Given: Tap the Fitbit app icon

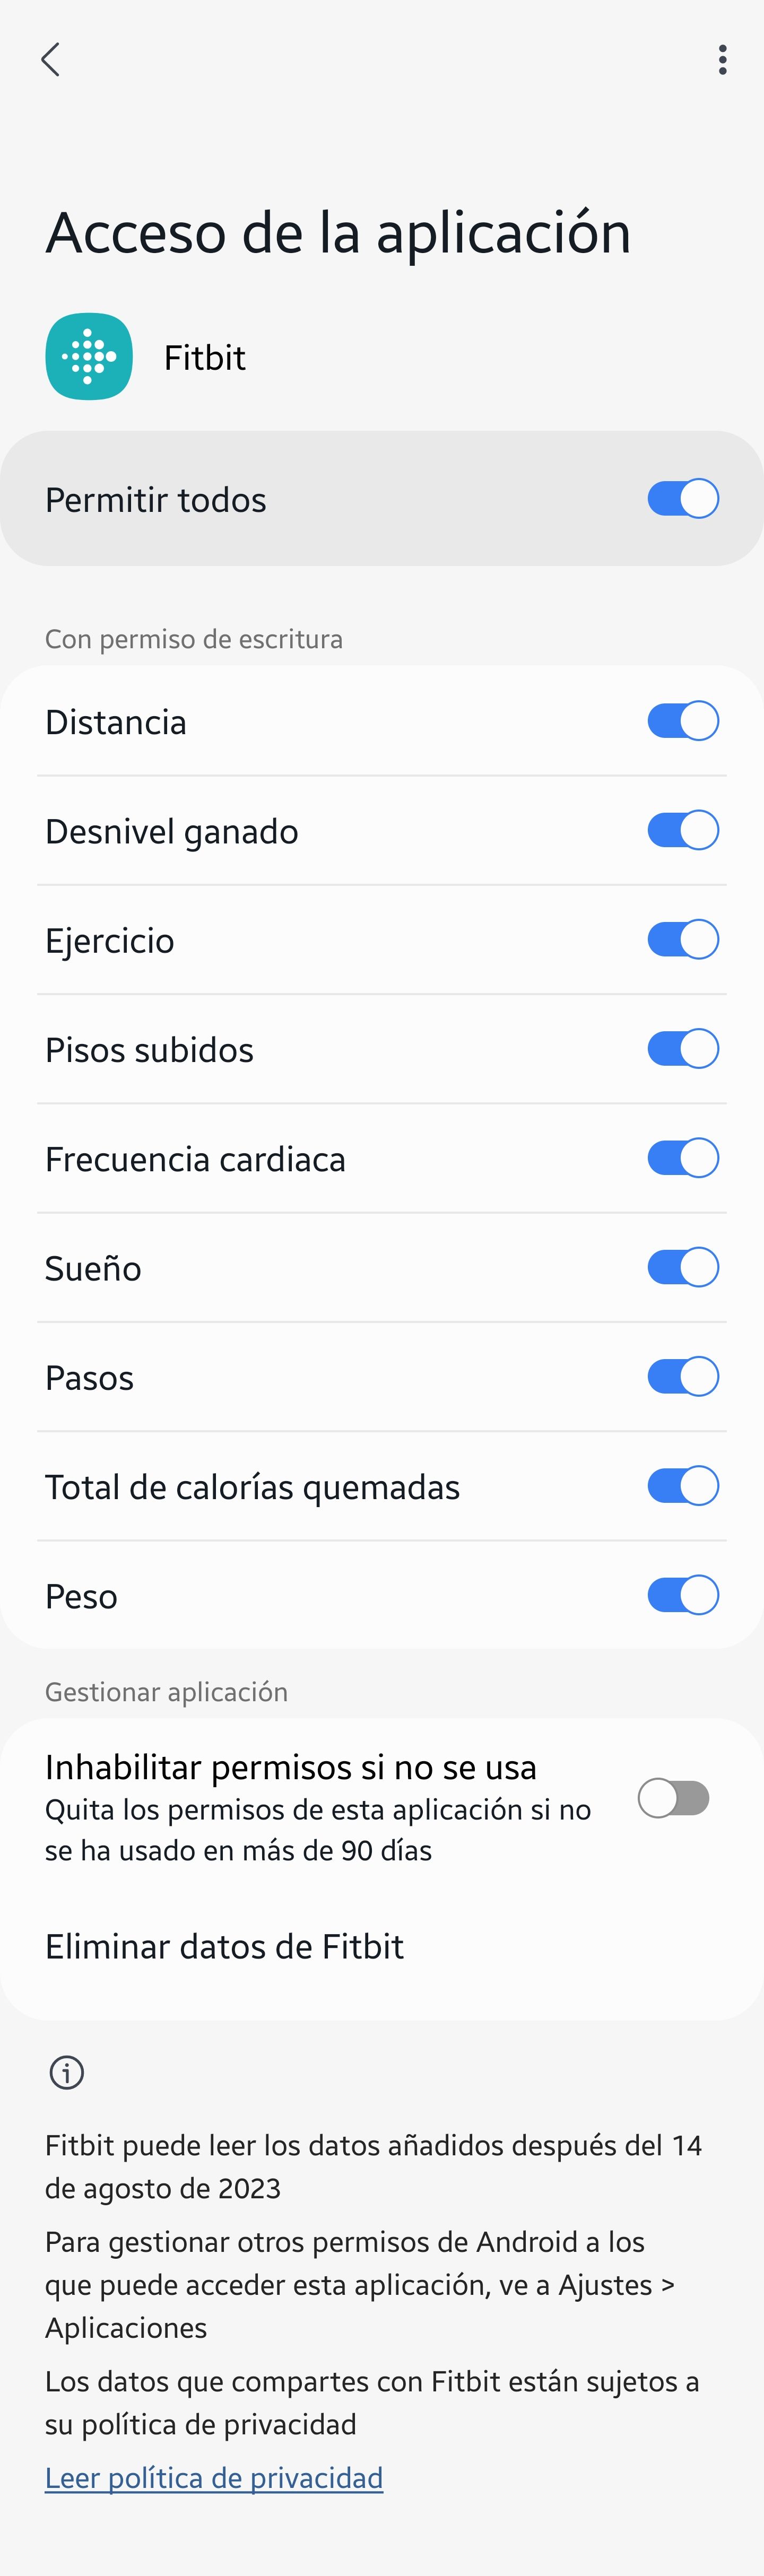Looking at the screenshot, I should click(x=89, y=357).
